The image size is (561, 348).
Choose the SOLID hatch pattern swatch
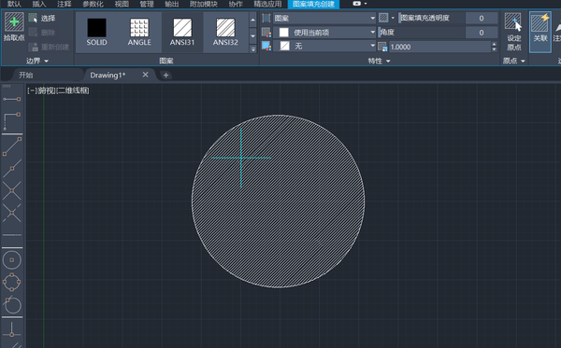point(96,32)
